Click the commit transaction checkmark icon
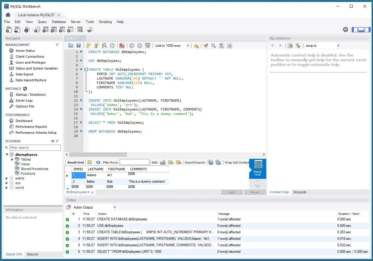Image resolution: width=373 pixels, height=261 pixels. coord(132,46)
